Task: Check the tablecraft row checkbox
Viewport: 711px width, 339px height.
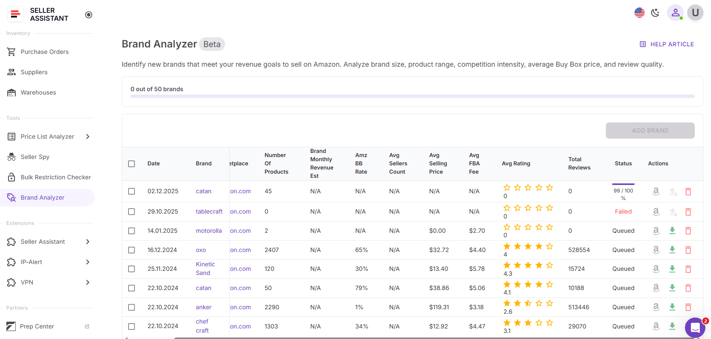Action: click(132, 212)
